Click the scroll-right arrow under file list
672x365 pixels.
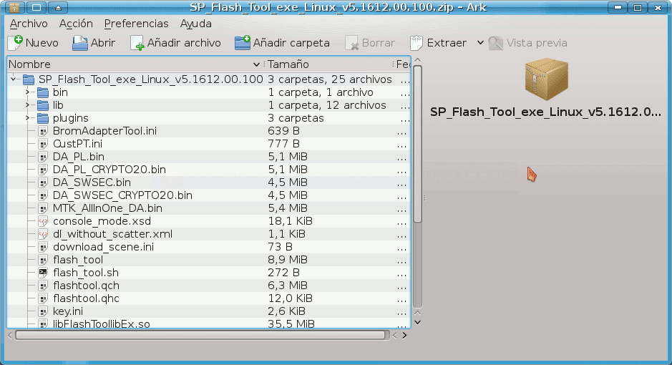(x=404, y=335)
